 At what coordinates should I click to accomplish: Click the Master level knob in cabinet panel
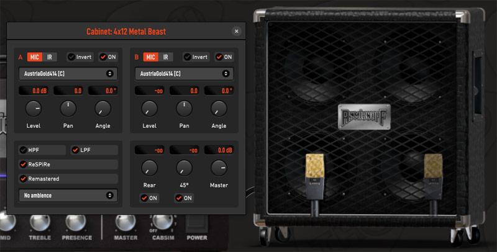coord(219,167)
